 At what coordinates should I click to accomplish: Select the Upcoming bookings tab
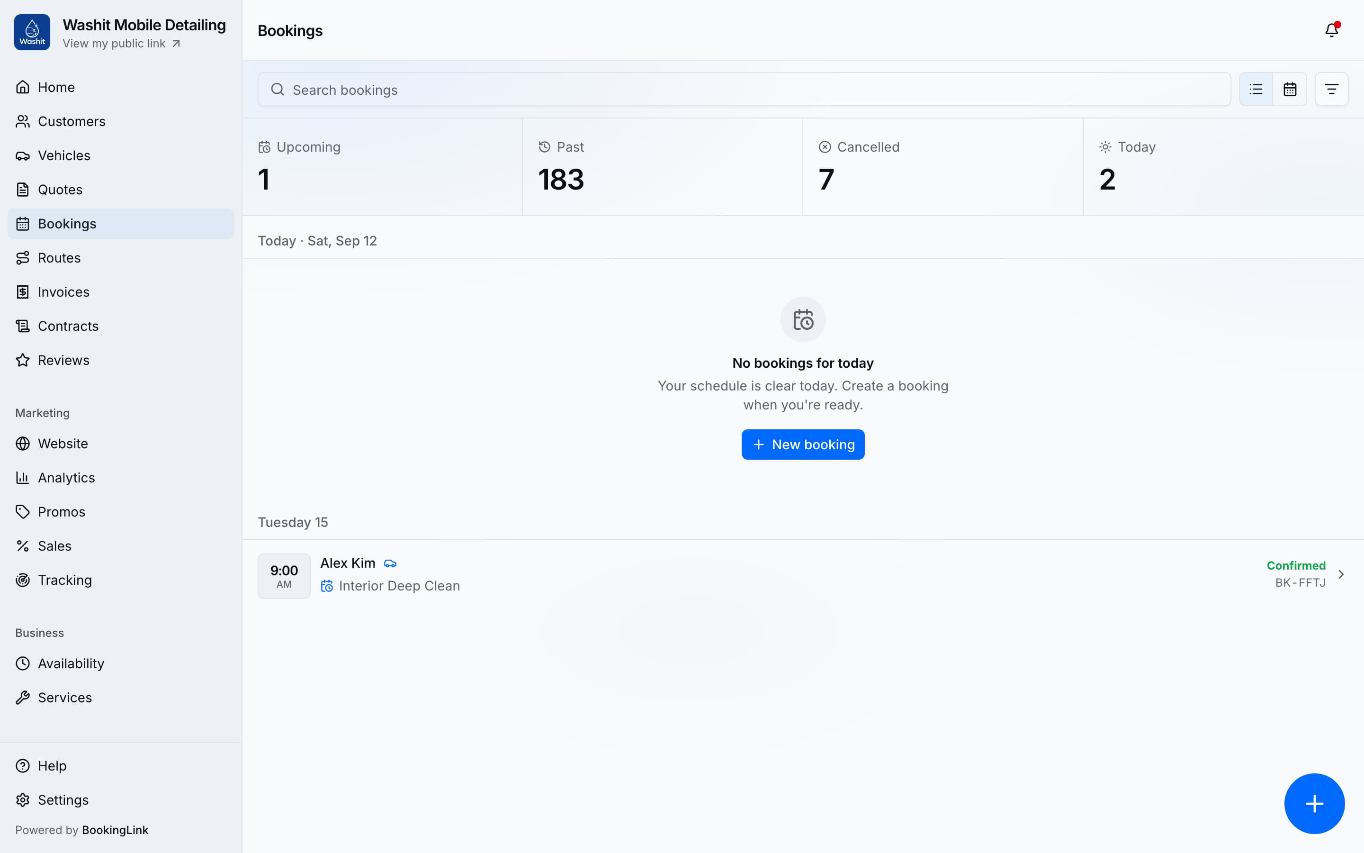coord(382,167)
